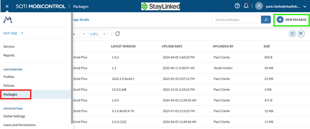Click the 471 B size cell

click(268, 100)
